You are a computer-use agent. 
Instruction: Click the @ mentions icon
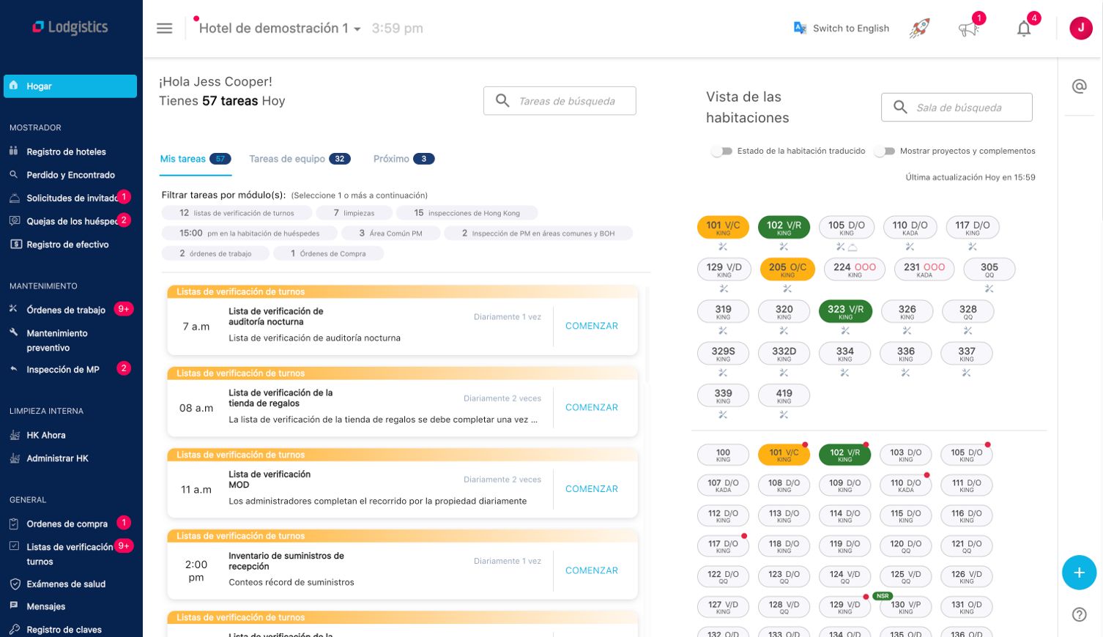click(x=1079, y=86)
